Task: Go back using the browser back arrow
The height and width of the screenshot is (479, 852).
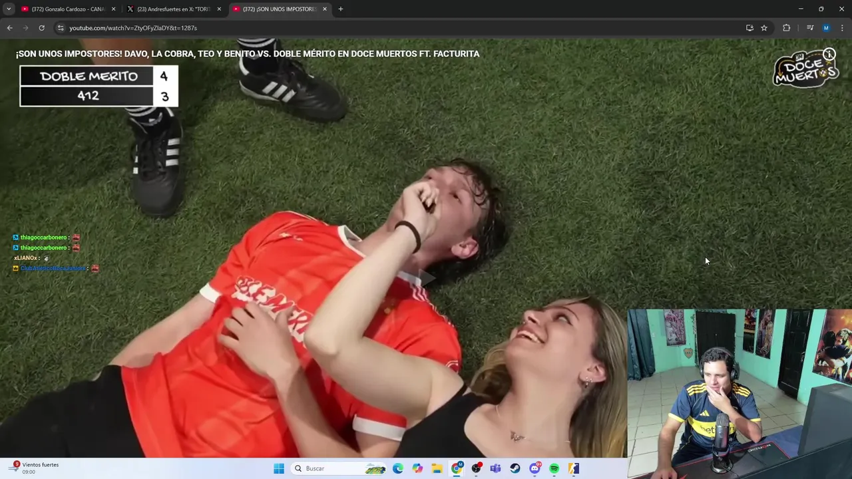Action: pos(9,28)
